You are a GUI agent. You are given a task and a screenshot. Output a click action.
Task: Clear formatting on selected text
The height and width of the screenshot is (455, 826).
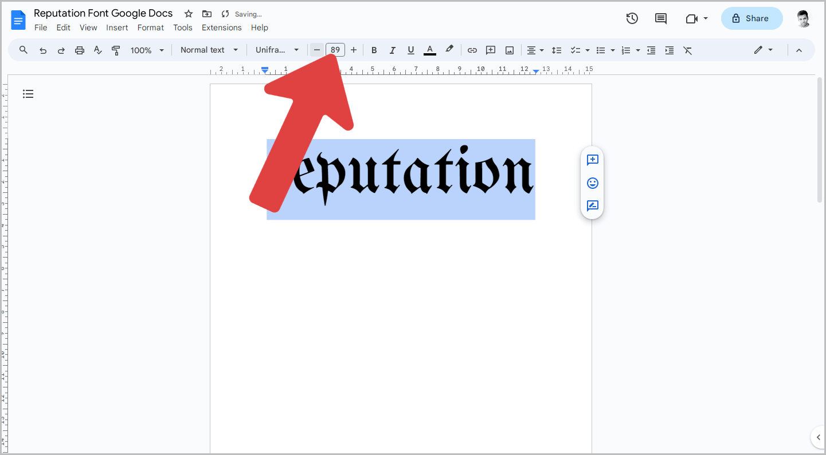pyautogui.click(x=687, y=50)
